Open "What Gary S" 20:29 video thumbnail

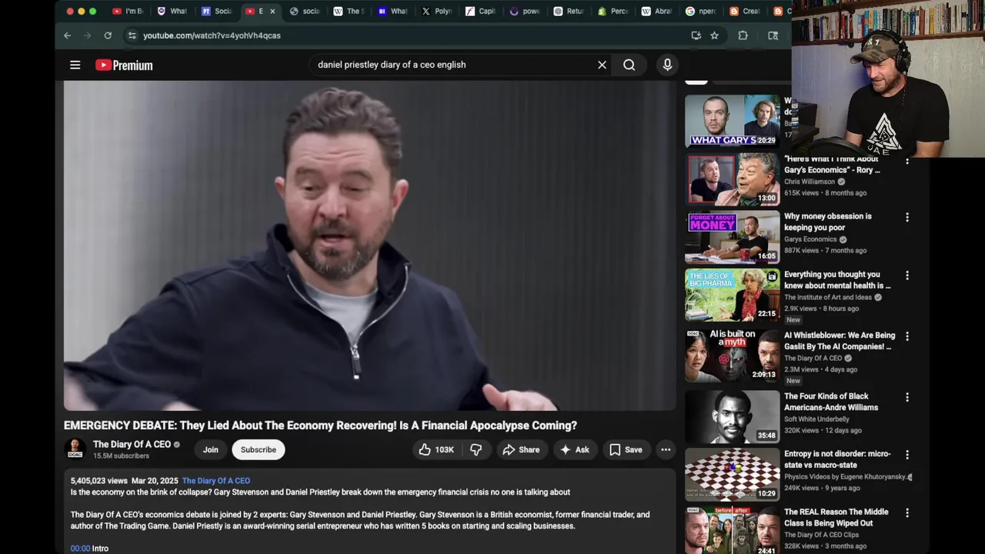point(732,120)
